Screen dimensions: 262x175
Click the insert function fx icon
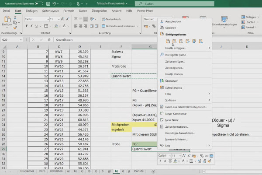coord(49,40)
